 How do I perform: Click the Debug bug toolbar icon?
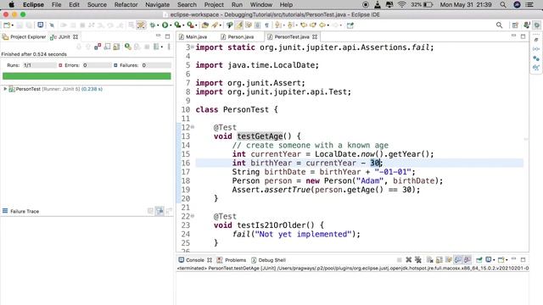(153, 25)
